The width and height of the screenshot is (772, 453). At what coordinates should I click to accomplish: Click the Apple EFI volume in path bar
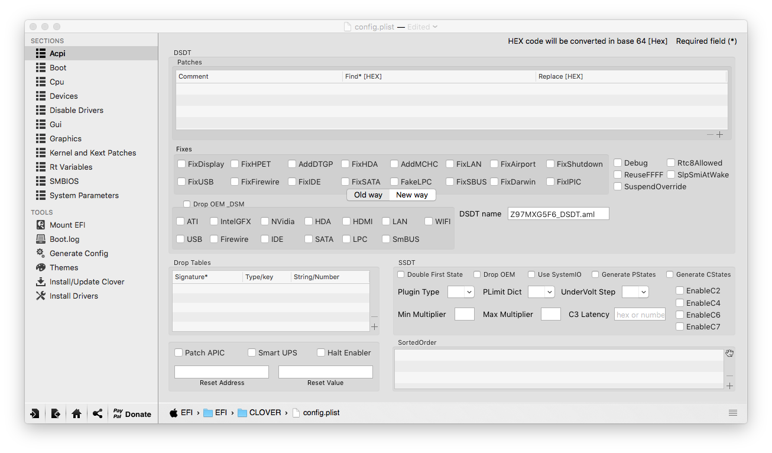point(181,413)
